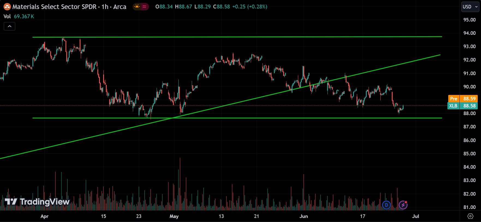Click the high value H88.67
Screen dimensions: 481x222
tap(184, 7)
